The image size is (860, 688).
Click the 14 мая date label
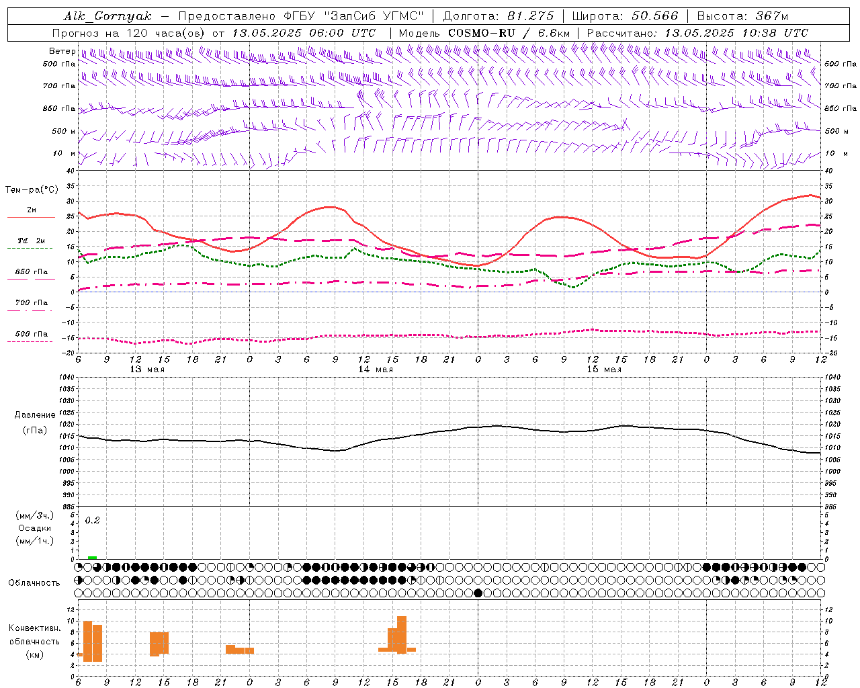pyautogui.click(x=376, y=370)
